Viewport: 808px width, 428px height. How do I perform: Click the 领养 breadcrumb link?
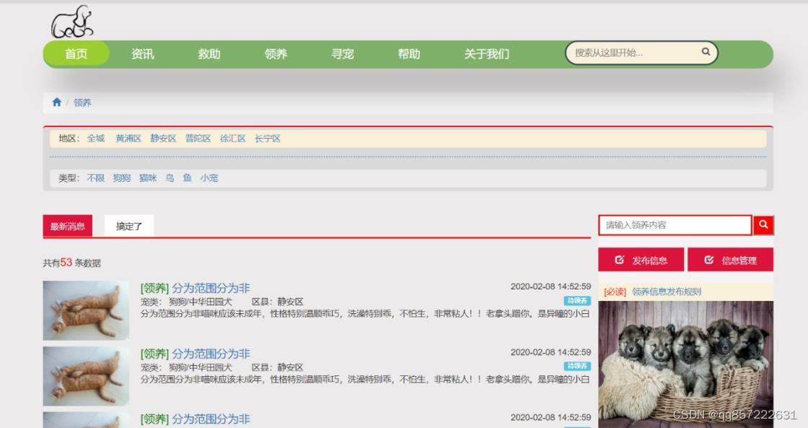(82, 102)
